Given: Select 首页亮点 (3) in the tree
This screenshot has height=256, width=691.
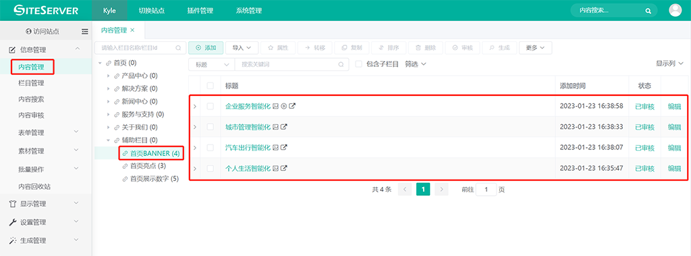Looking at the screenshot, I should [148, 166].
